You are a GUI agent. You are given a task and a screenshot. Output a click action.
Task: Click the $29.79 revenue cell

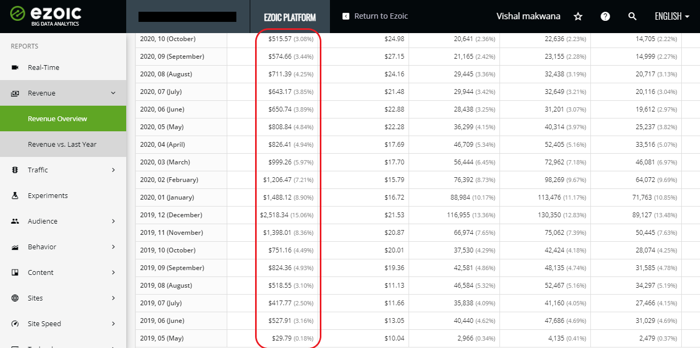pyautogui.click(x=293, y=338)
